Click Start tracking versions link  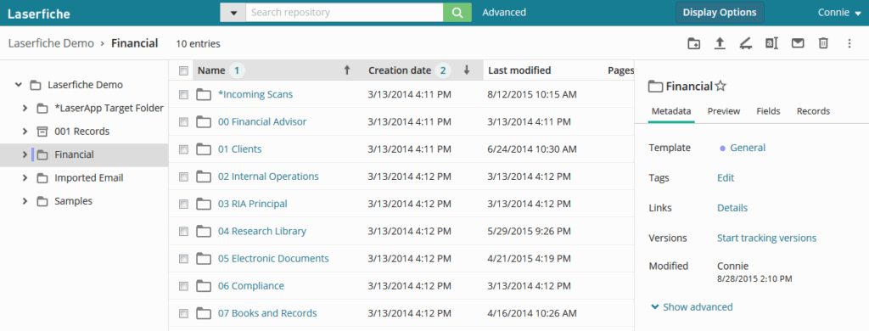point(766,238)
